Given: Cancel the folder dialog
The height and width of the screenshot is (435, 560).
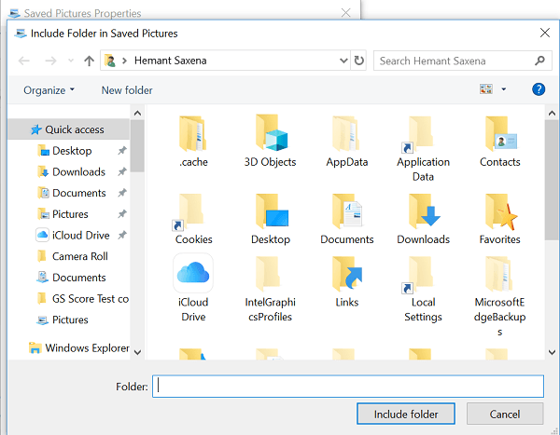Looking at the screenshot, I should [x=505, y=414].
